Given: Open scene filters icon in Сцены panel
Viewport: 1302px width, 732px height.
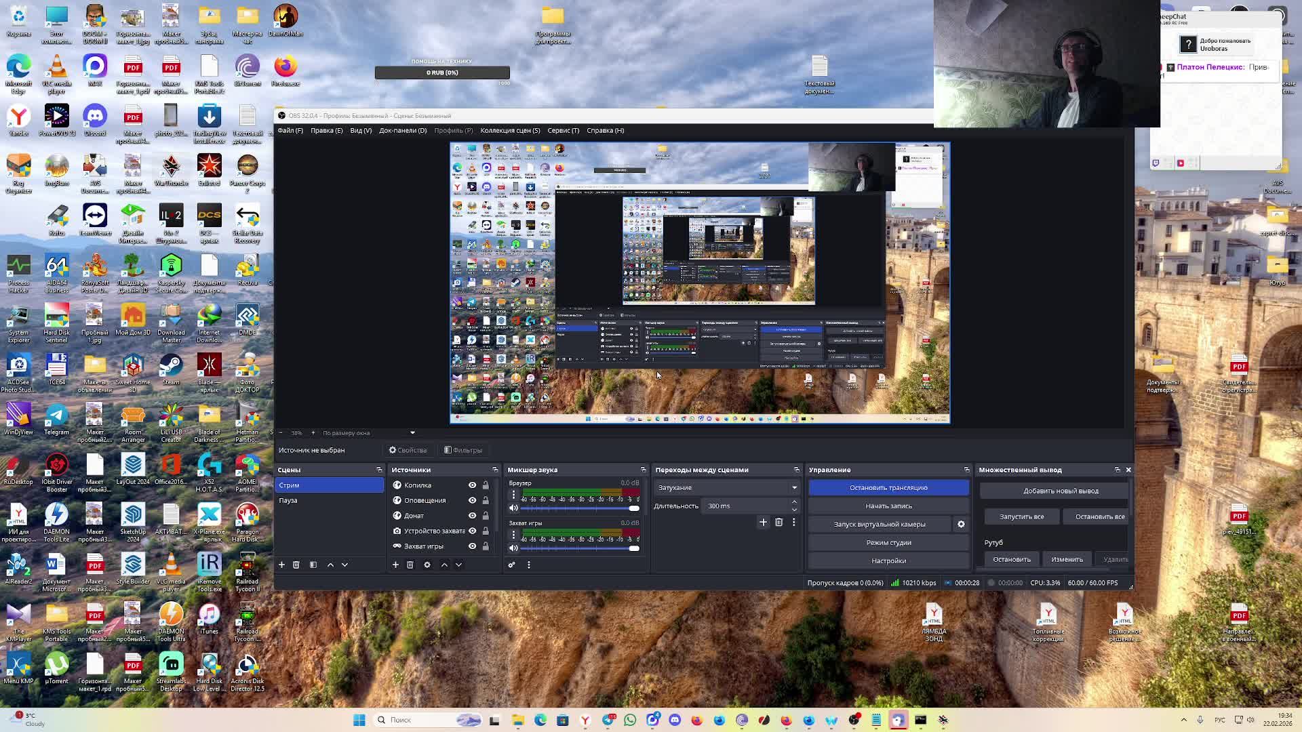Looking at the screenshot, I should 313,565.
